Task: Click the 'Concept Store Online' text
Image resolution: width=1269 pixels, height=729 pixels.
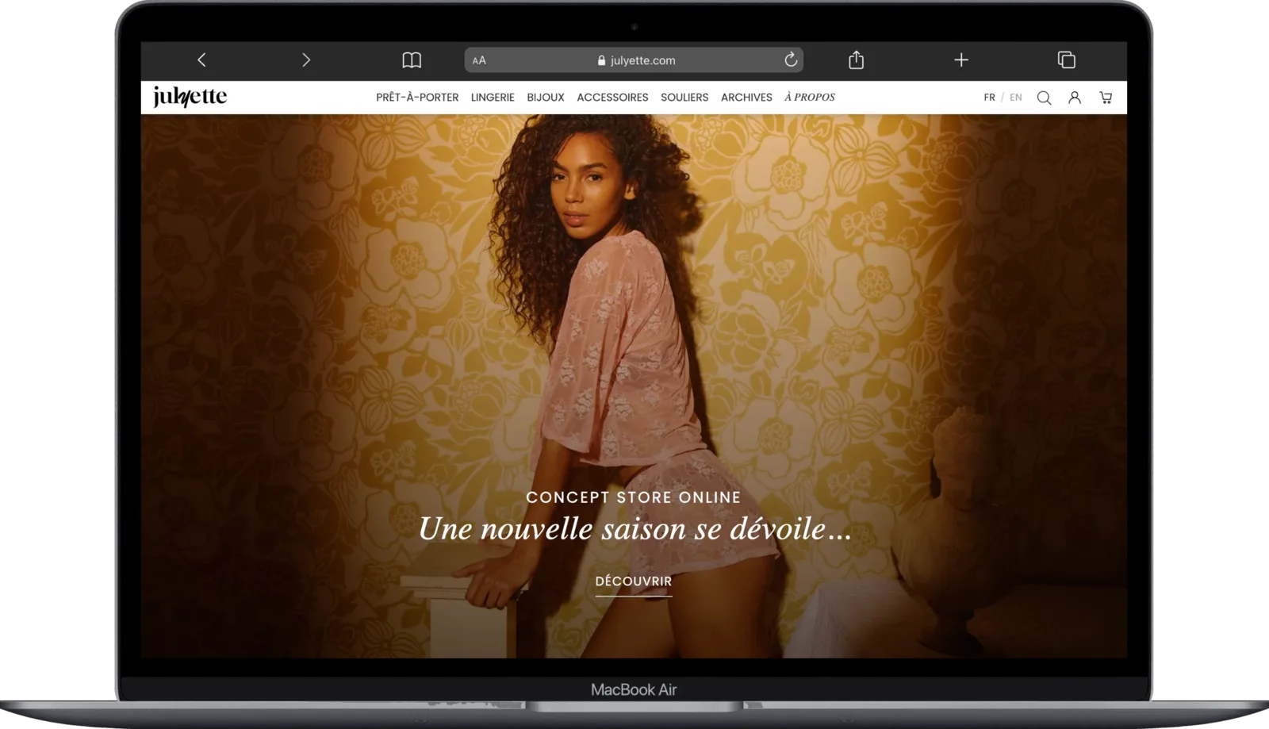Action: [634, 497]
